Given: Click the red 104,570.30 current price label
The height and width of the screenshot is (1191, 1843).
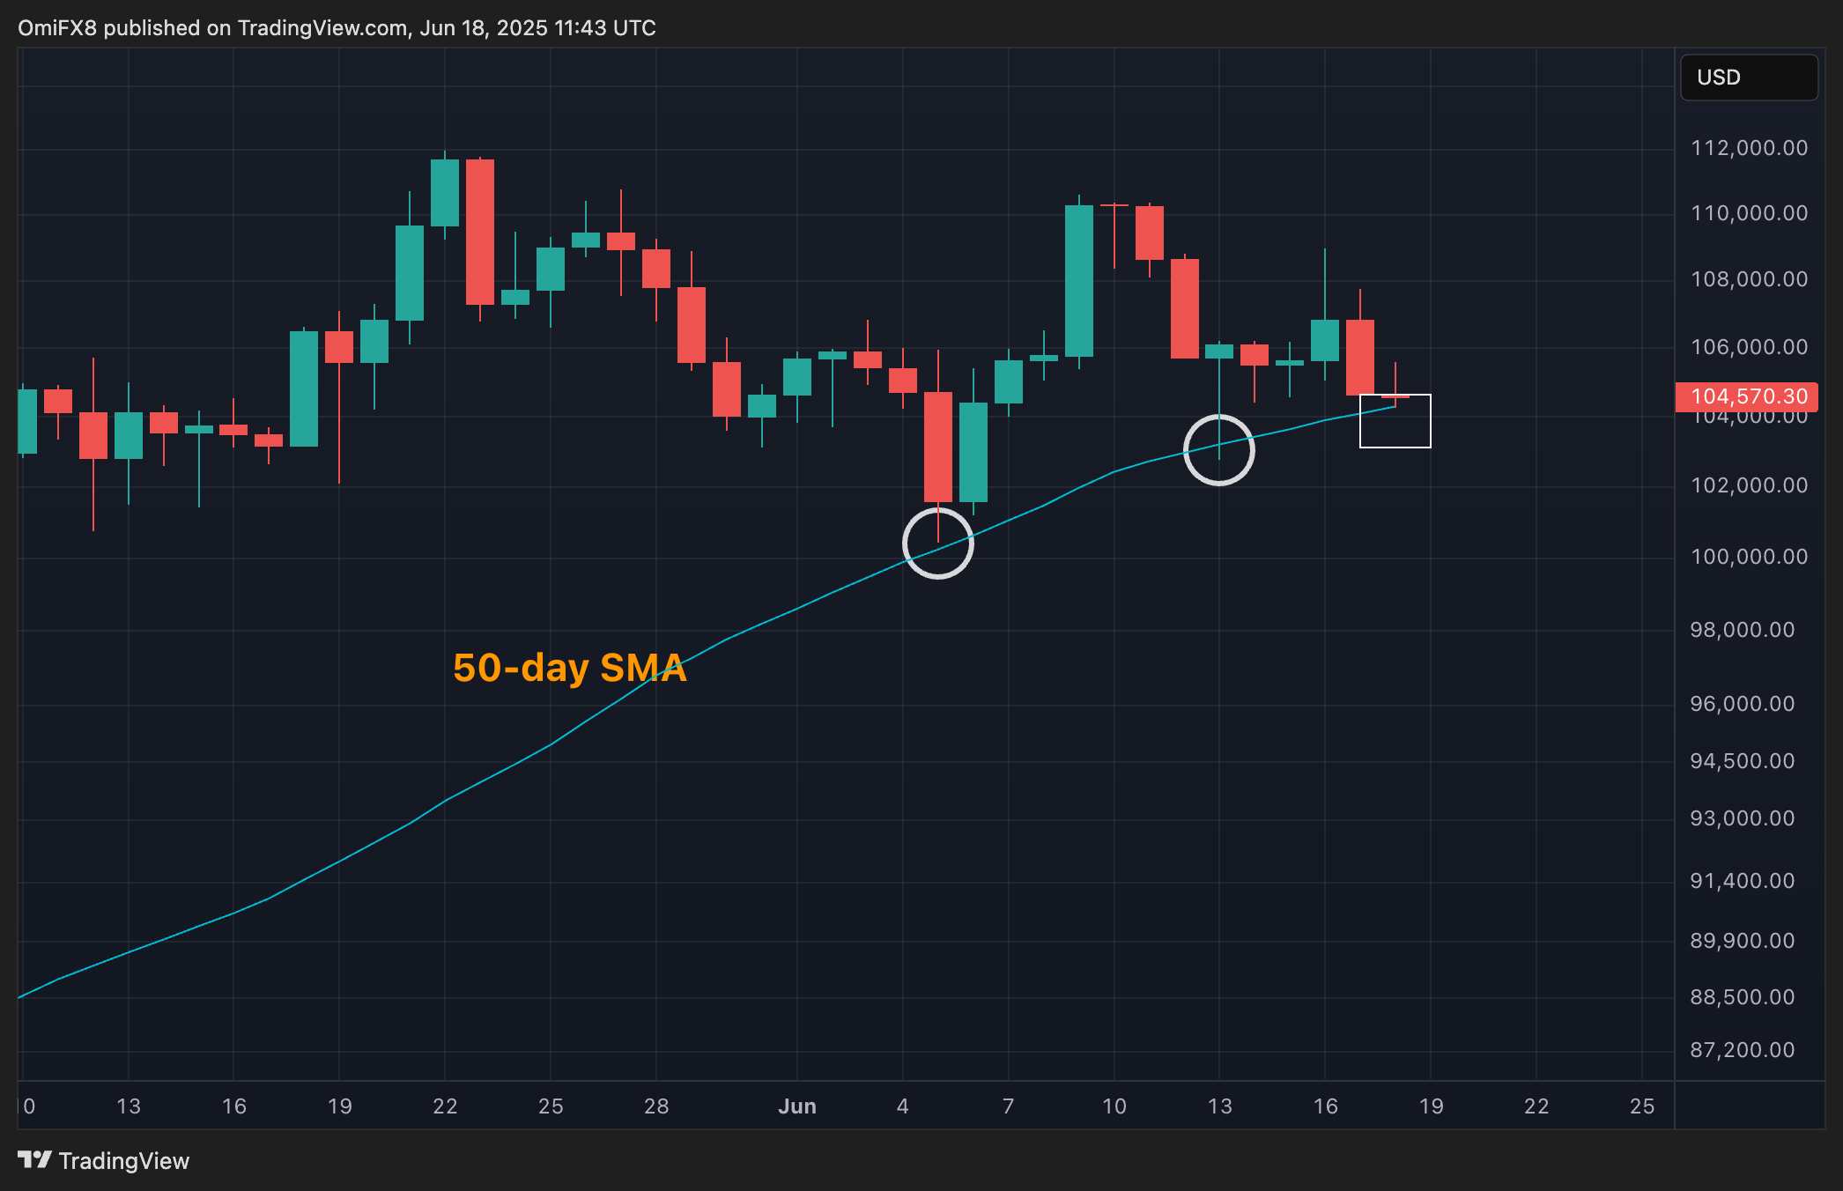Looking at the screenshot, I should click(x=1748, y=396).
